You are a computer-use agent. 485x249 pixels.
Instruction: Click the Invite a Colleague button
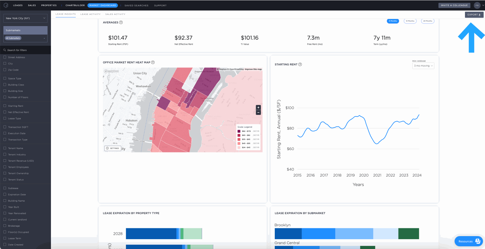[454, 5]
